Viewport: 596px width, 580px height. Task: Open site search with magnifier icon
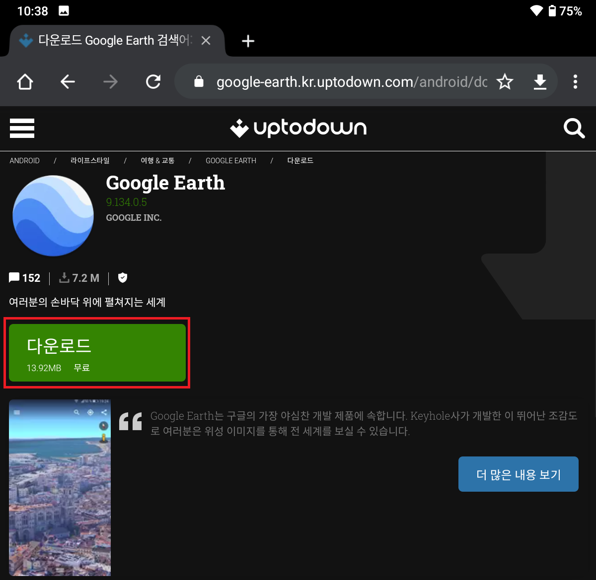[x=574, y=129]
